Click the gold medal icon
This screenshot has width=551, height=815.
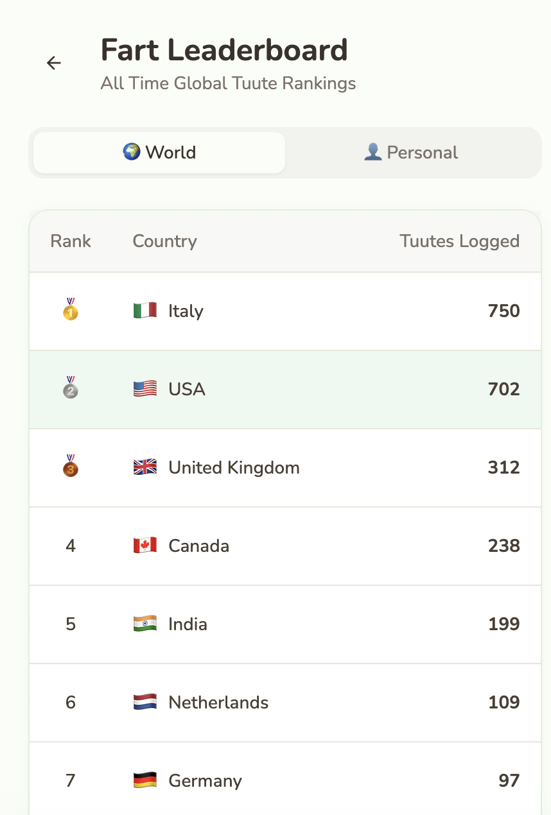pos(71,310)
